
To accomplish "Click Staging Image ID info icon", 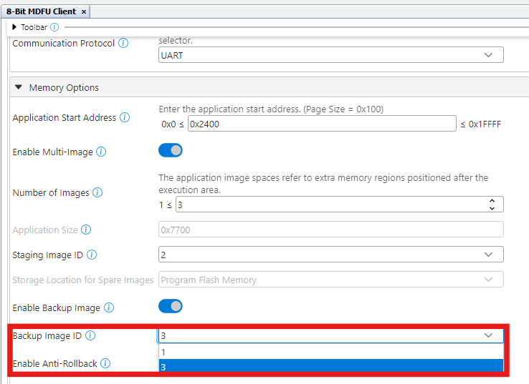I will click(x=92, y=255).
